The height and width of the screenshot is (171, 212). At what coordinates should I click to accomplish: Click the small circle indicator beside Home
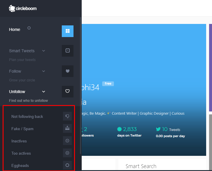click(x=29, y=28)
